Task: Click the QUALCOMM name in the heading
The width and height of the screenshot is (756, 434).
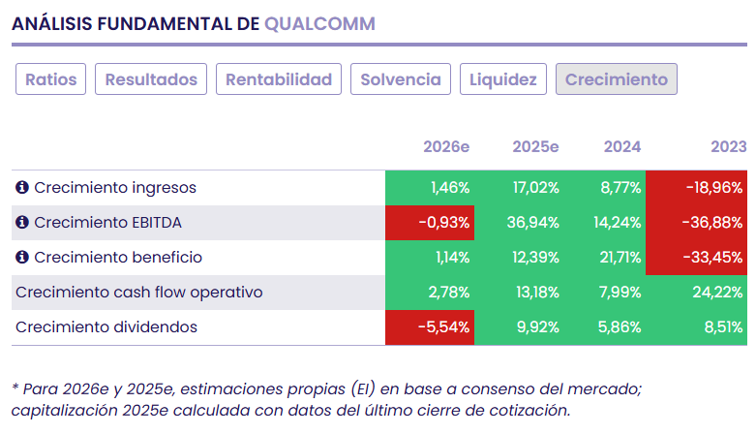Action: coord(319,23)
